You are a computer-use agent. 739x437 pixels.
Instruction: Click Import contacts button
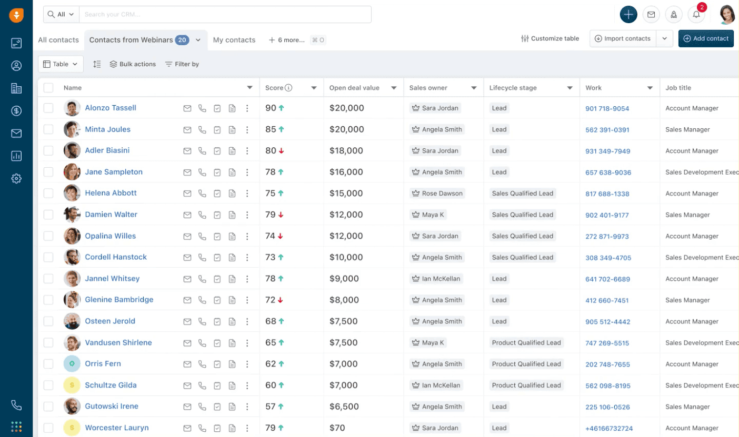(x=624, y=38)
